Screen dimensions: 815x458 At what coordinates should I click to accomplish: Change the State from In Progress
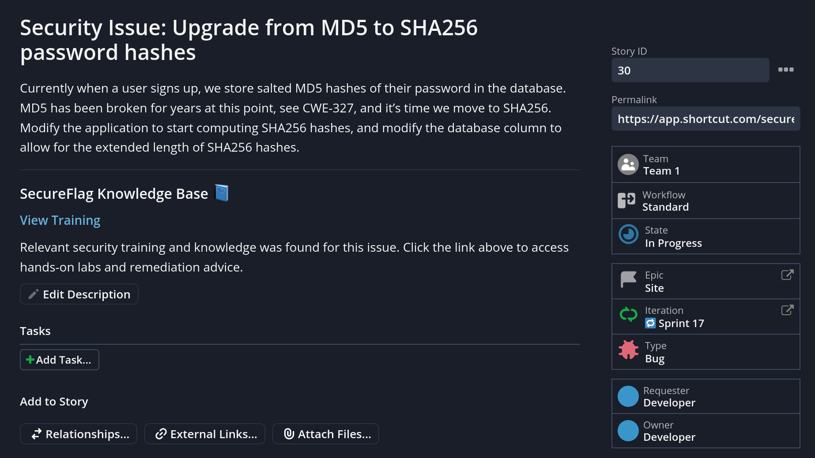(x=706, y=236)
